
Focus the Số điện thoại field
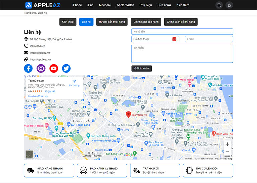(155, 39)
